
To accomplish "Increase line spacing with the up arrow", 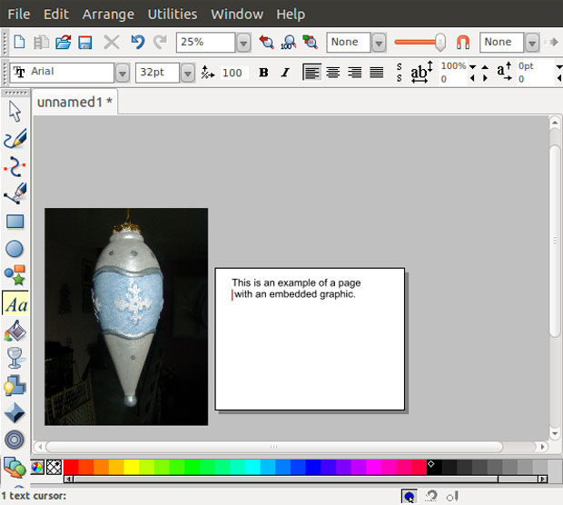I will pos(485,67).
